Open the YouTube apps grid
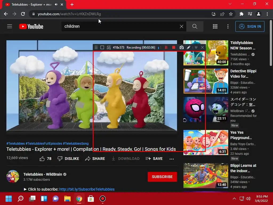The height and width of the screenshot is (205, 273). [215, 26]
